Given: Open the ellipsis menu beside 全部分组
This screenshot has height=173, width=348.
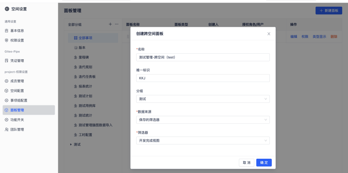Looking at the screenshot, I should tap(116, 24).
